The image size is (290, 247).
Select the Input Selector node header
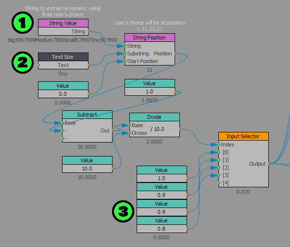(243, 136)
